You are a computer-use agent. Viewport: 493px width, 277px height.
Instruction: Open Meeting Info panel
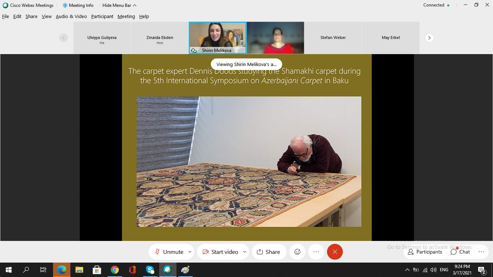(78, 5)
